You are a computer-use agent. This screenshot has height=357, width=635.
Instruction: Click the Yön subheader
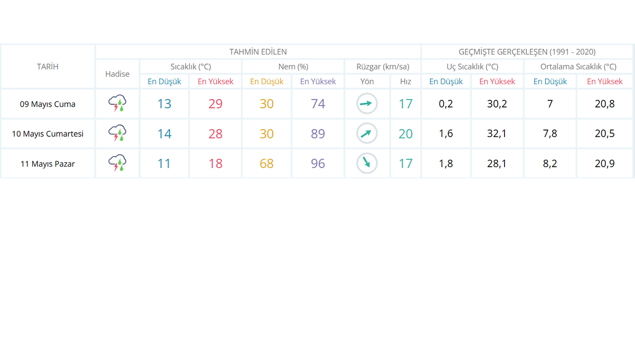click(367, 81)
